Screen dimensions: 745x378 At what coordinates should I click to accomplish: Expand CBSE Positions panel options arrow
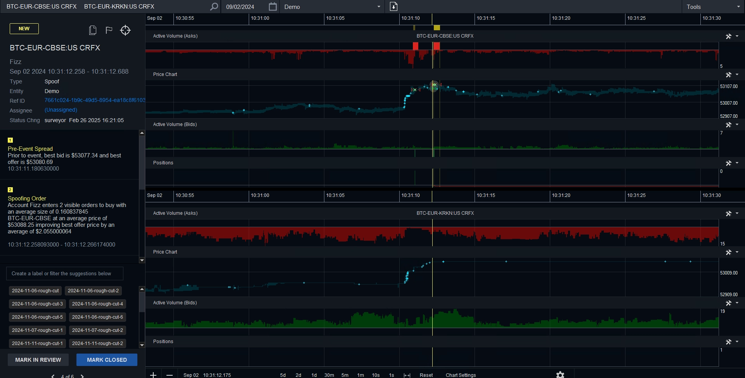pyautogui.click(x=737, y=163)
